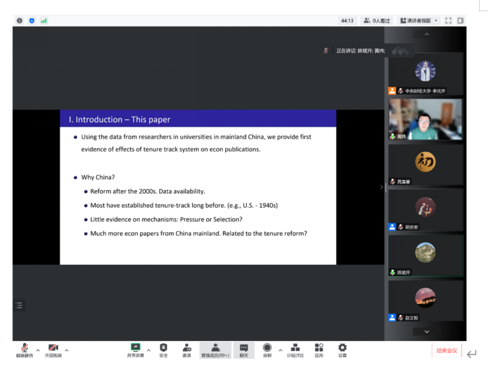Click the Invite (邀请) icon
488x371 pixels.
pyautogui.click(x=186, y=349)
